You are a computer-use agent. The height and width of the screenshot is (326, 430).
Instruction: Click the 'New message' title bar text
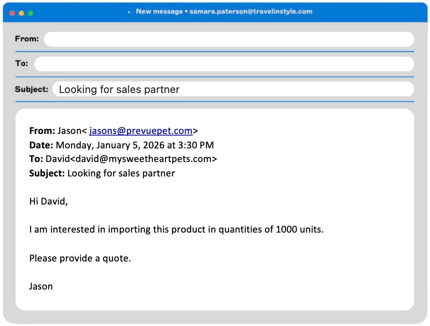click(159, 11)
